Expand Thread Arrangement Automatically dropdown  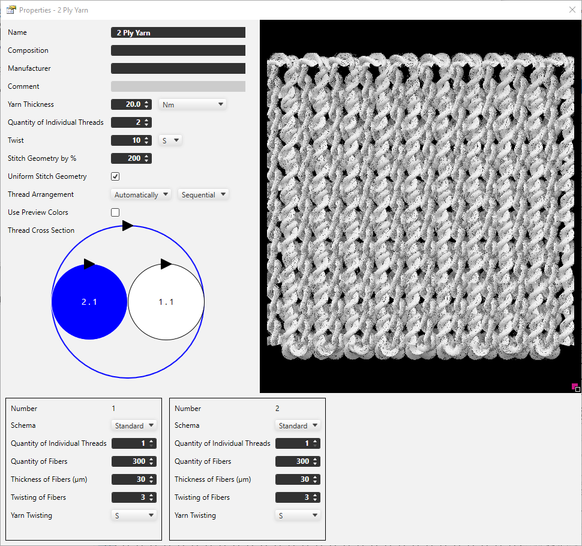142,194
